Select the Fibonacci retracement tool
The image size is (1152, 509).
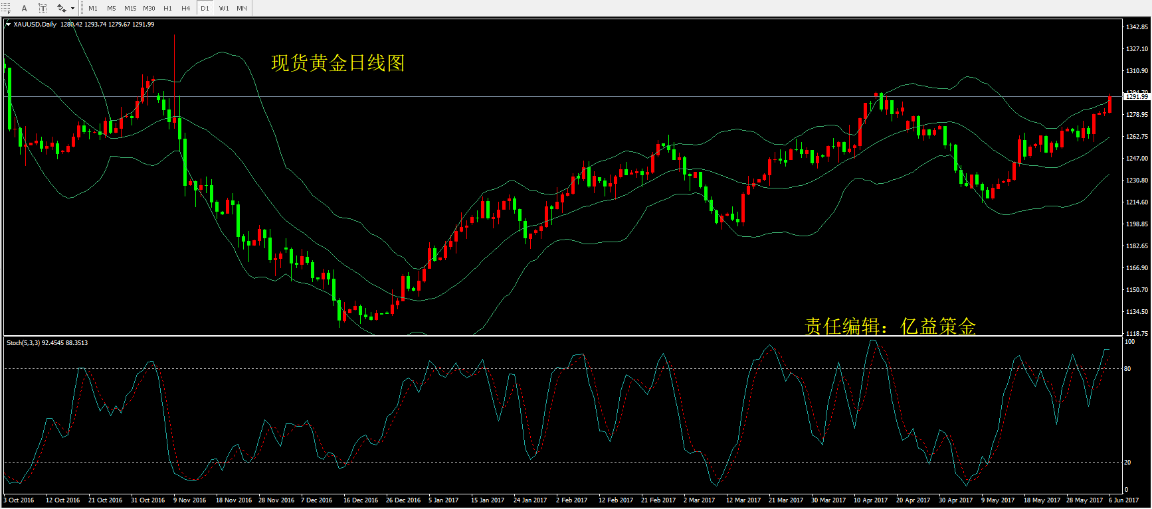coord(5,8)
